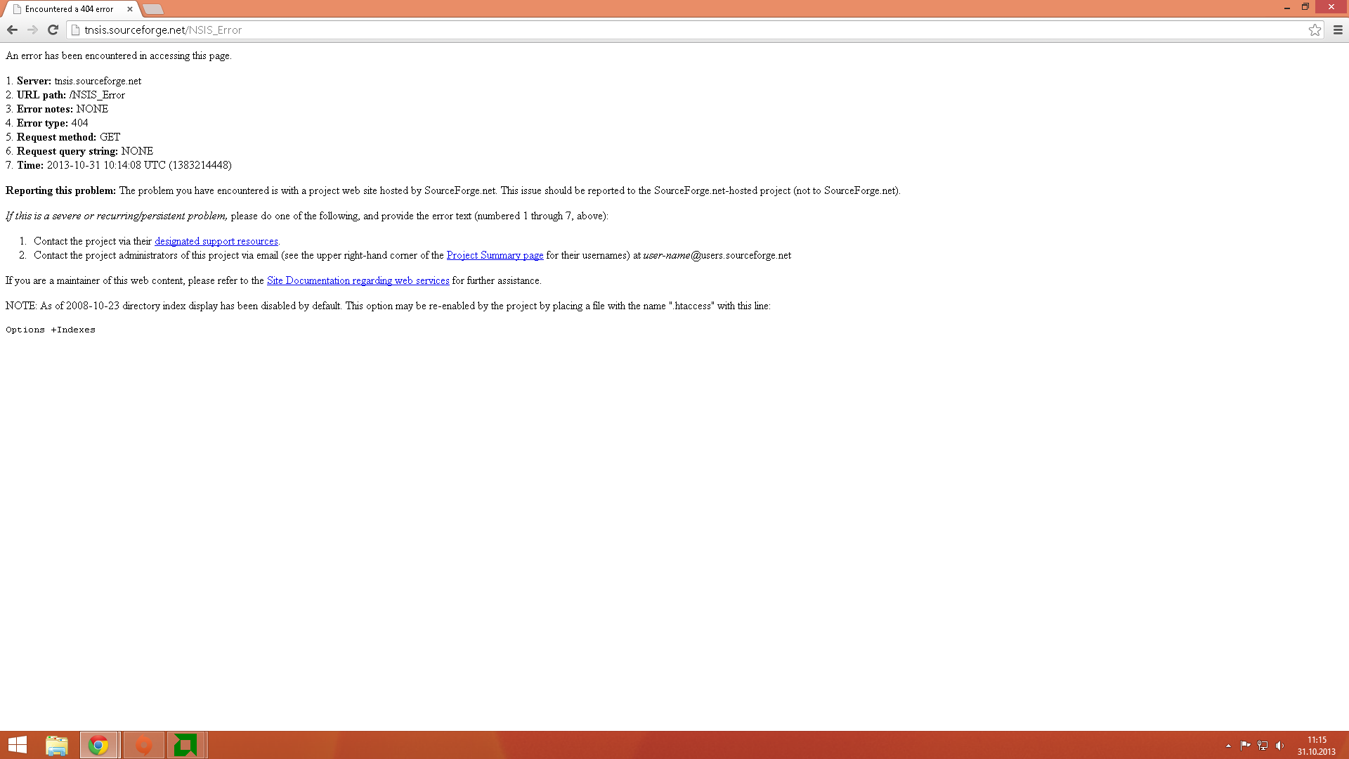Click the browser forward arrow

[x=32, y=30]
